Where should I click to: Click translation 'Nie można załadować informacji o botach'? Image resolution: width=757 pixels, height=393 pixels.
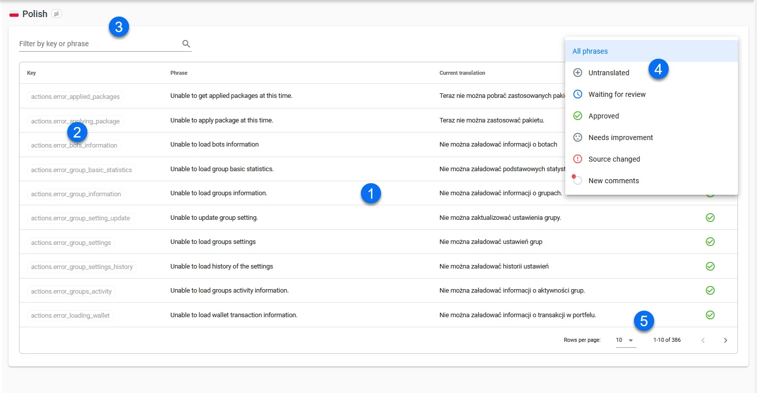498,144
